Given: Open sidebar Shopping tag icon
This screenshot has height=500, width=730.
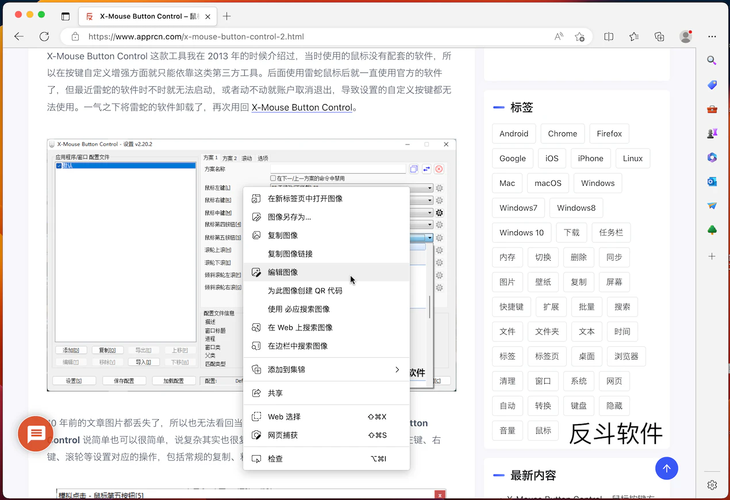Looking at the screenshot, I should (x=712, y=85).
